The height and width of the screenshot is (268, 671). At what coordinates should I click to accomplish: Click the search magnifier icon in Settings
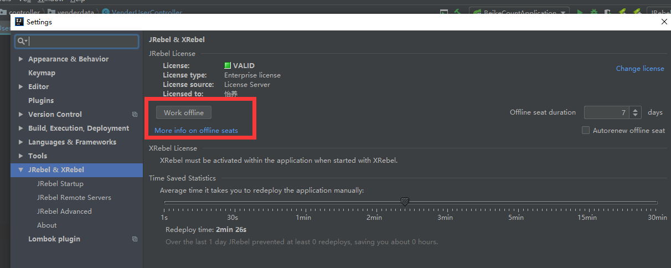point(21,42)
